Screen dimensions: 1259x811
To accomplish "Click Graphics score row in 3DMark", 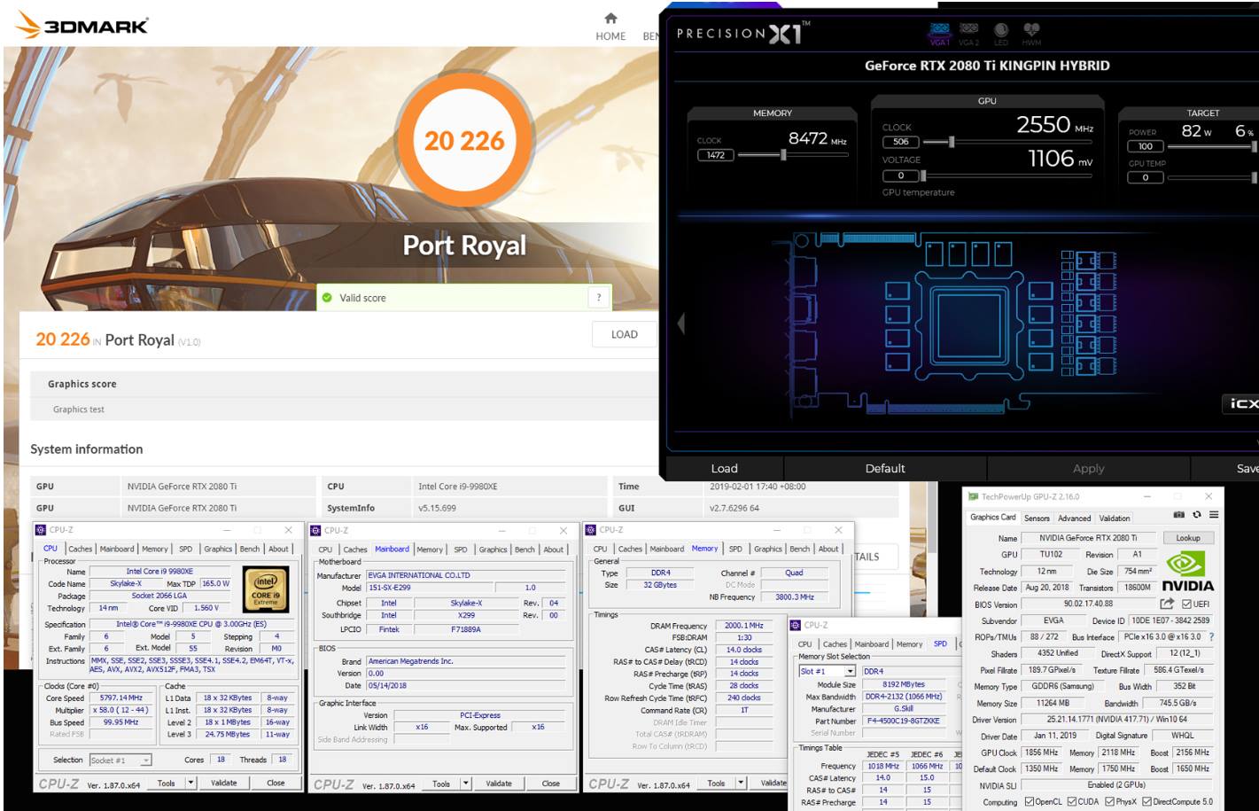I will 346,384.
